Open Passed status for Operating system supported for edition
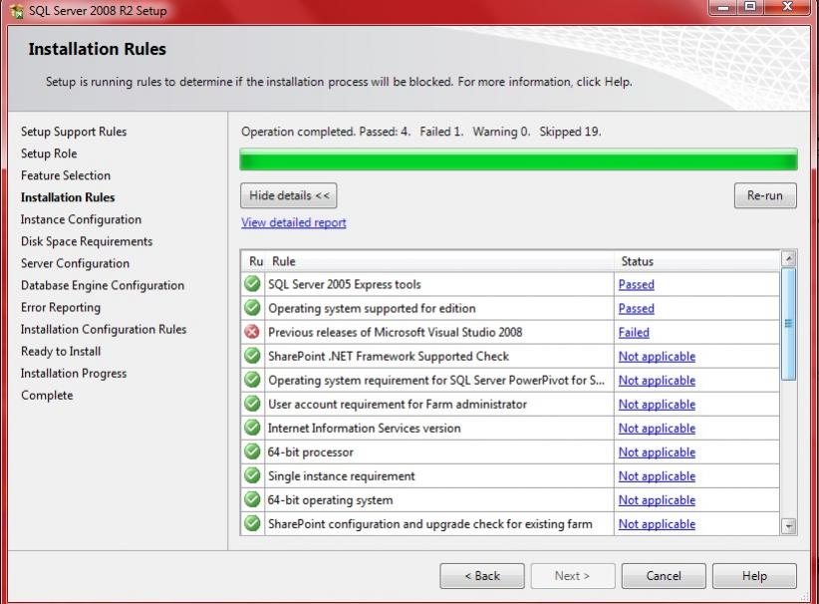 pyautogui.click(x=637, y=308)
